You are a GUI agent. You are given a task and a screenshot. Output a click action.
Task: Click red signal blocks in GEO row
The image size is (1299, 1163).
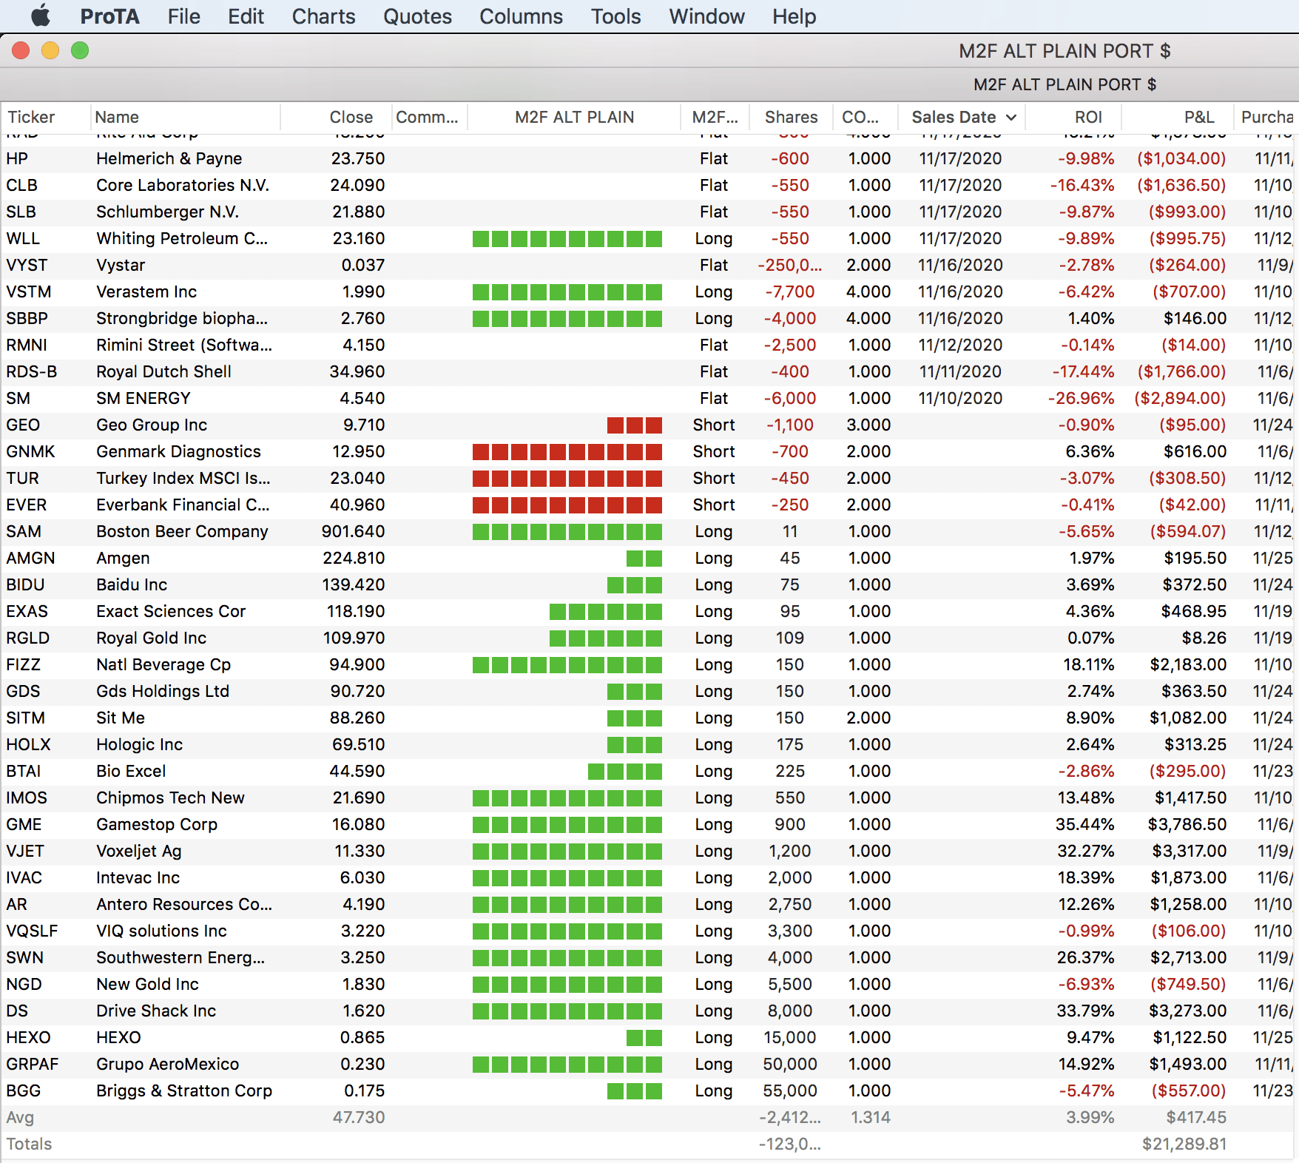[x=634, y=425]
